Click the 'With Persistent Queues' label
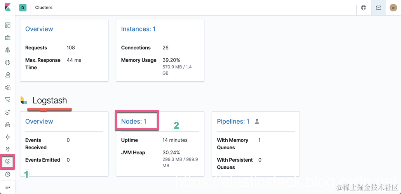Viewport: 401px width, 194px height. [235, 164]
